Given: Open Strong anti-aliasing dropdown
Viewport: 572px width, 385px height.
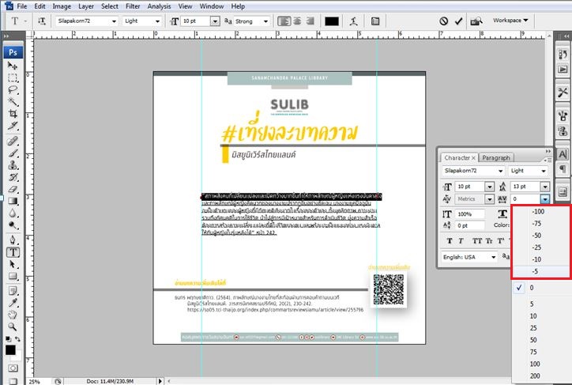Looking at the screenshot, I should (266, 21).
